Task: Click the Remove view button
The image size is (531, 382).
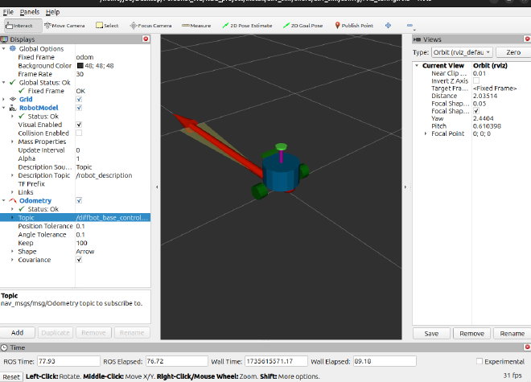Action: click(471, 334)
